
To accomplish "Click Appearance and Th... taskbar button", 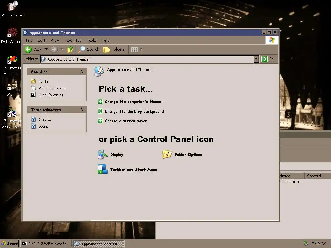I will tap(99, 244).
